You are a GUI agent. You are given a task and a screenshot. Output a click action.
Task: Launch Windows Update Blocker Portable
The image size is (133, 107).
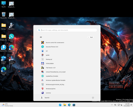[x=53, y=80]
